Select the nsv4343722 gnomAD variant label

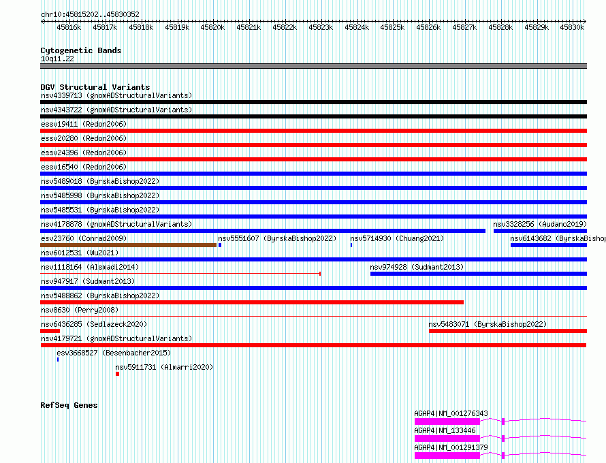pyautogui.click(x=116, y=110)
